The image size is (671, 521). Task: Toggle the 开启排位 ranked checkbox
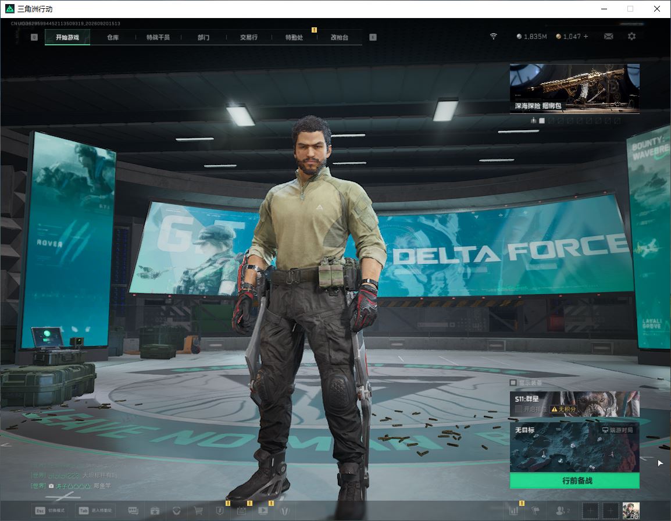[x=519, y=409]
